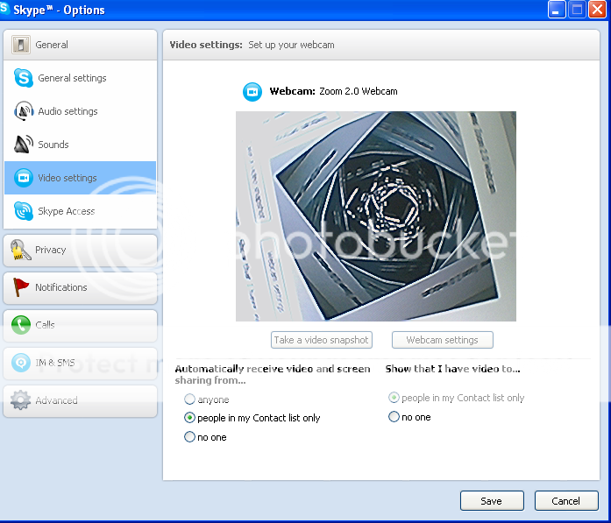Screen dimensions: 611x523
Task: Save the options
Action: click(492, 501)
